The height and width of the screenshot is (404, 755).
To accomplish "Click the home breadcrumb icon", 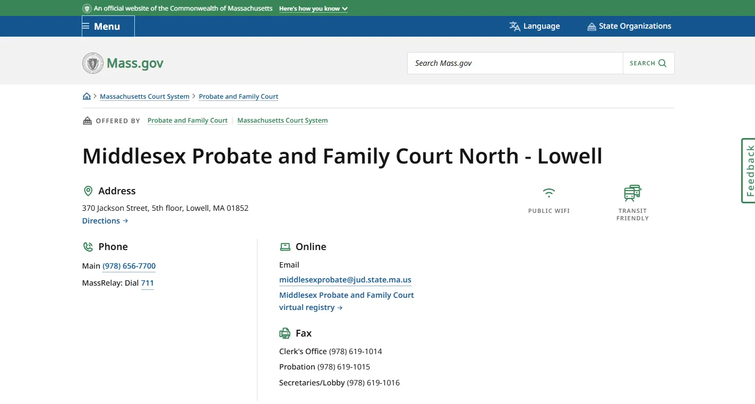I will (87, 96).
